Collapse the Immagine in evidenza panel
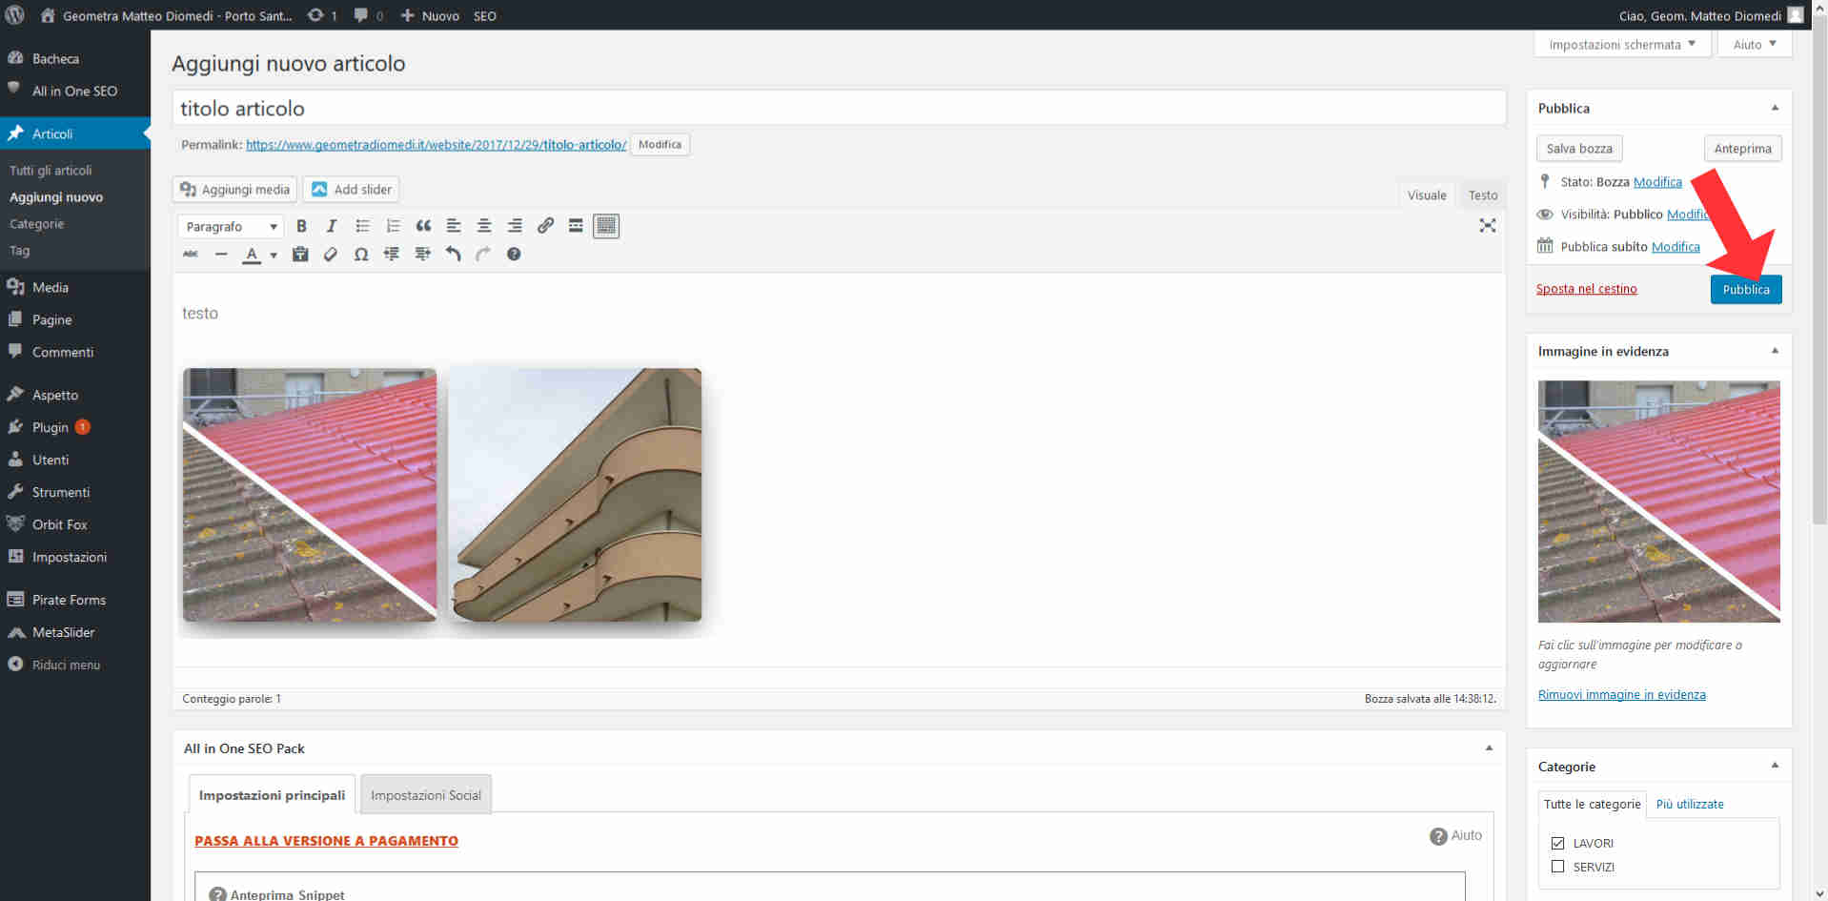1828x901 pixels. 1775,351
